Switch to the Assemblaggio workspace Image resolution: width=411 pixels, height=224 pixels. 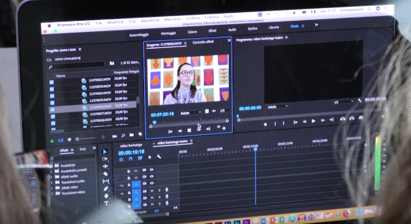click(x=139, y=35)
